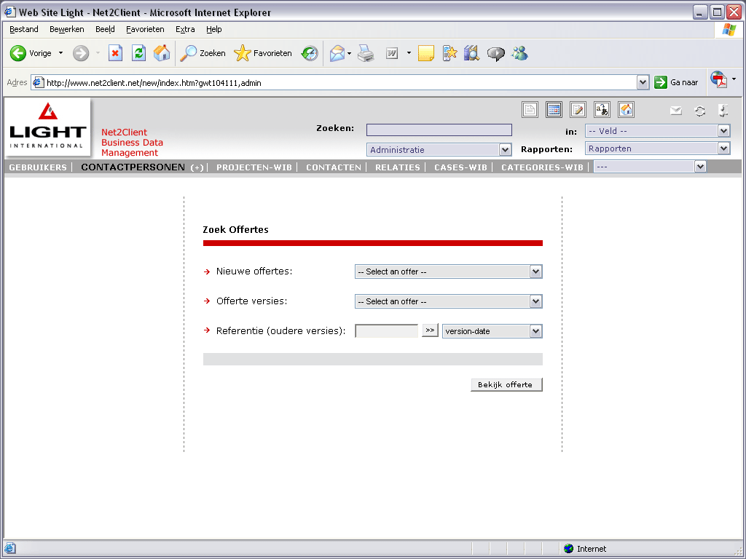Expand the address bar dropdown arrow
Viewport: 746px width, 559px height.
point(643,83)
